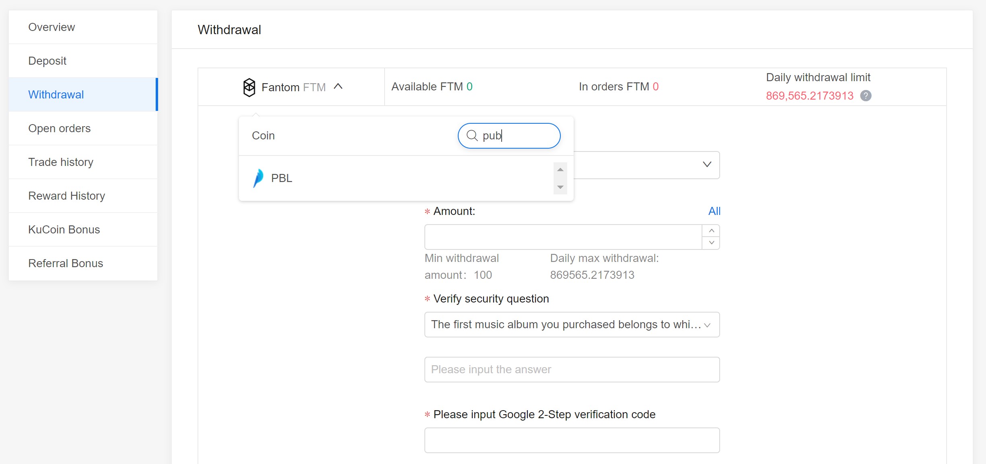Focus the coin search field containing pub
The height and width of the screenshot is (464, 986).
coord(519,136)
